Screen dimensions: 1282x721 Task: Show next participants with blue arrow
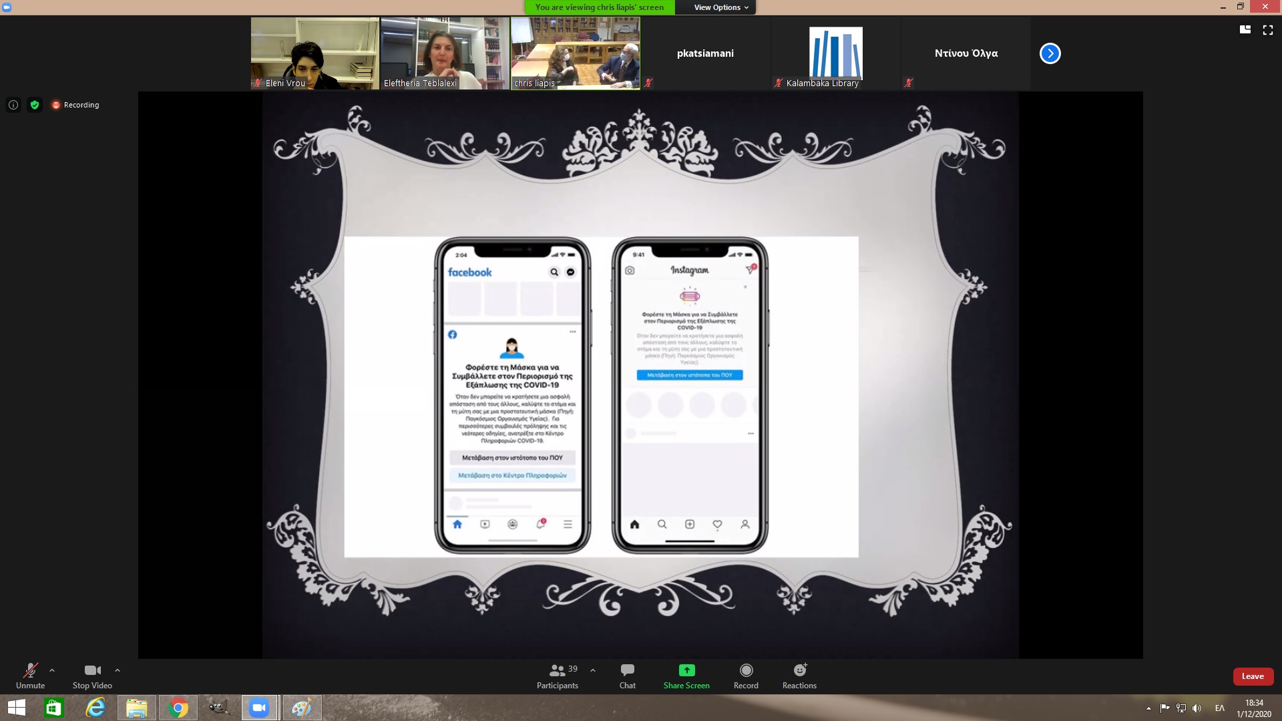pos(1050,53)
